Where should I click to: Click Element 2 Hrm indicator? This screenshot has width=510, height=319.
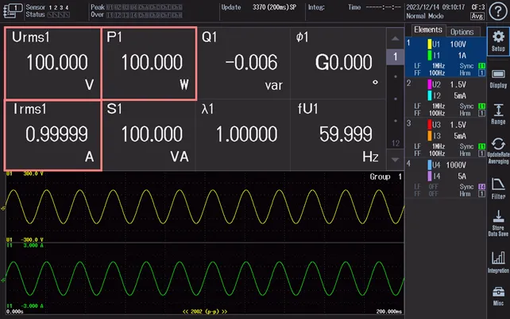coord(481,114)
